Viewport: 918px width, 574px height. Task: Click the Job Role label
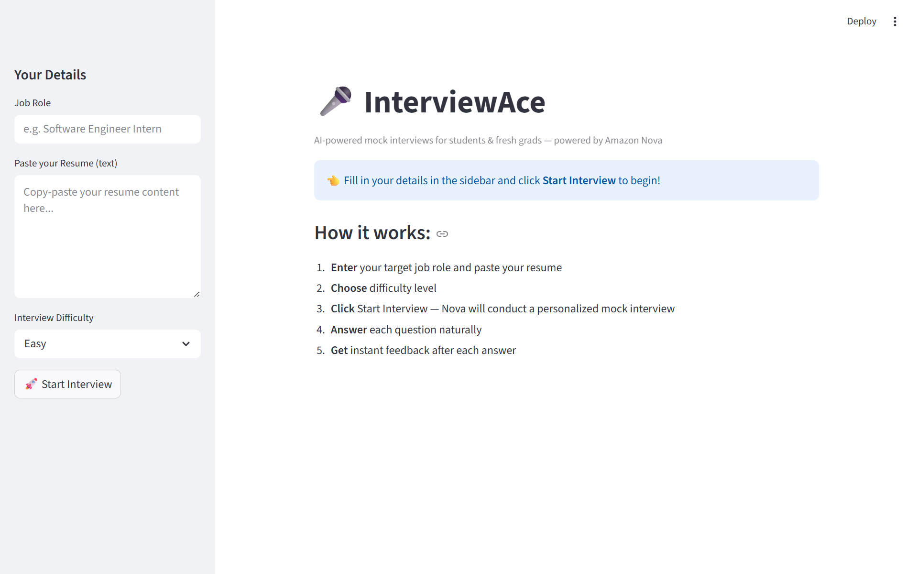pos(33,103)
